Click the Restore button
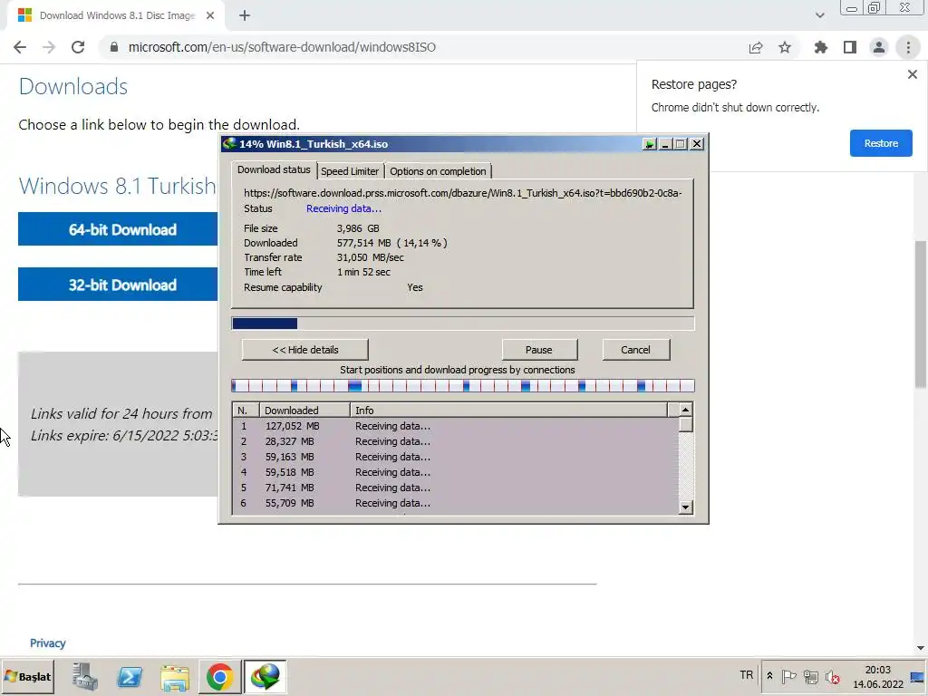 click(x=881, y=143)
